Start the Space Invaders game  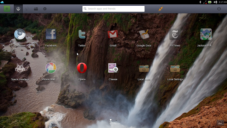20,68
